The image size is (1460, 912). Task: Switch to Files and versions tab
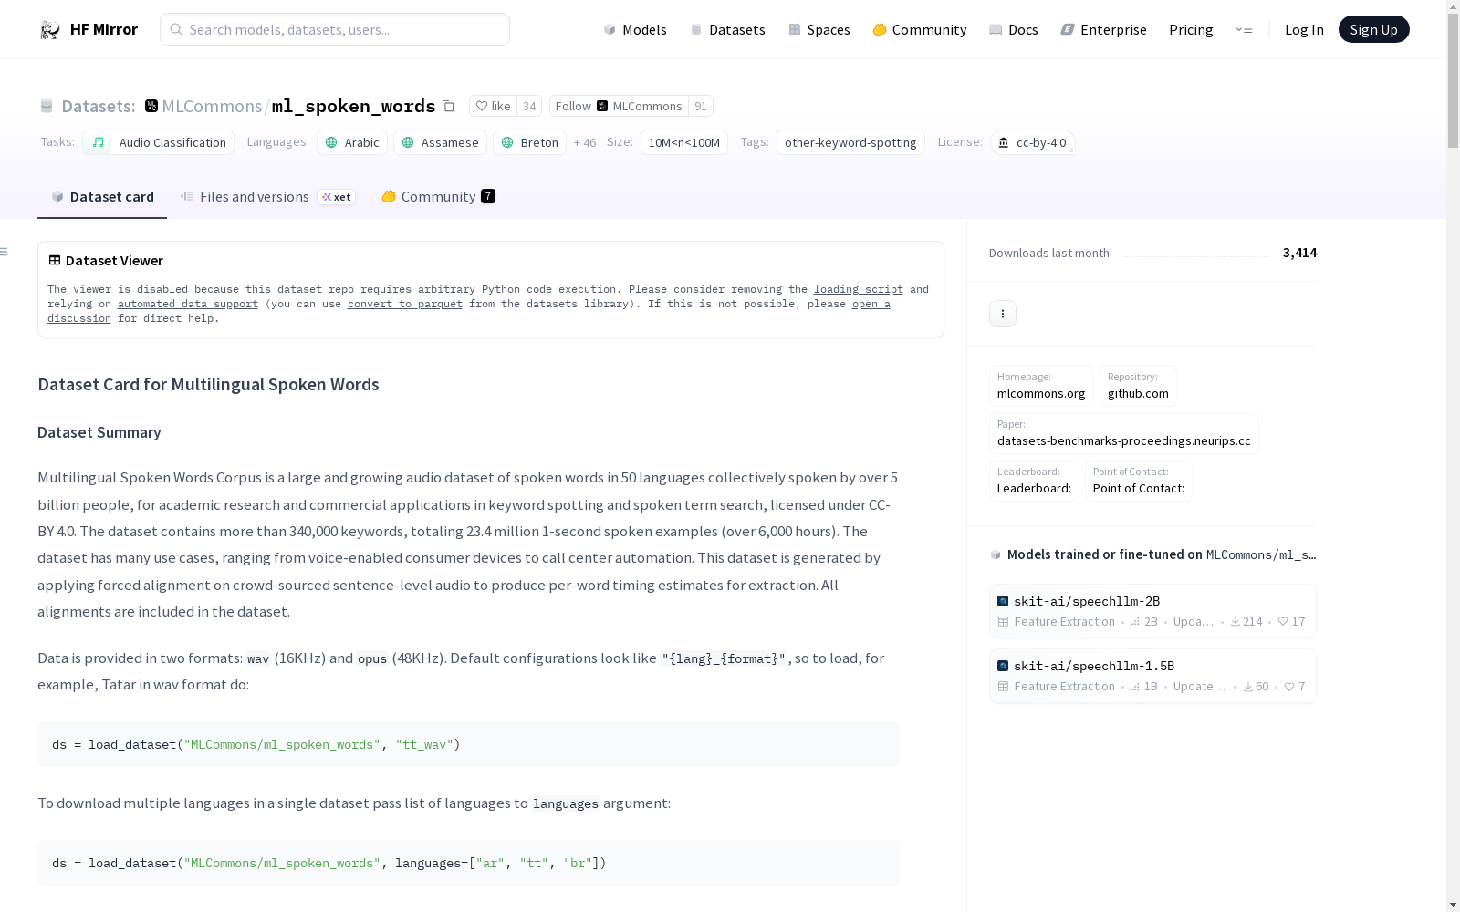[267, 196]
